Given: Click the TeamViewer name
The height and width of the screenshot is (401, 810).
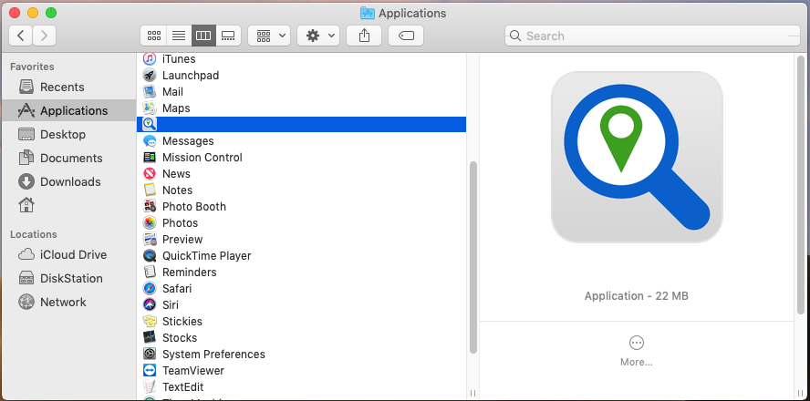Looking at the screenshot, I should [193, 371].
